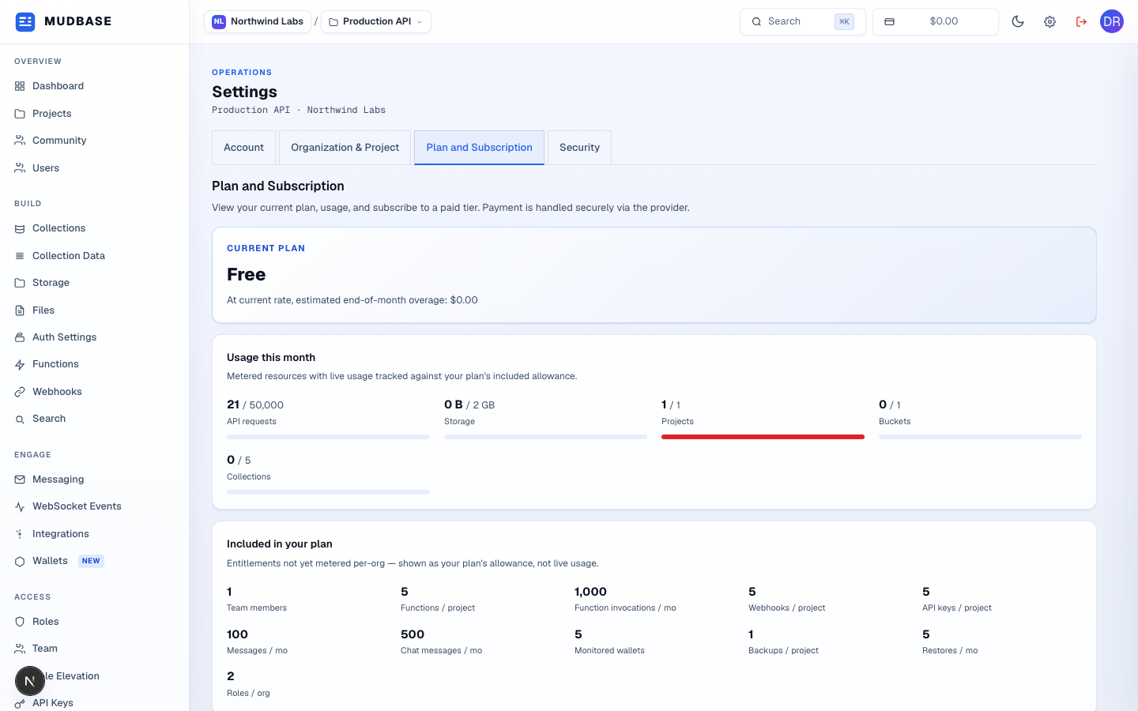This screenshot has width=1138, height=711.
Task: Click the Storage usage bar
Action: tap(545, 437)
